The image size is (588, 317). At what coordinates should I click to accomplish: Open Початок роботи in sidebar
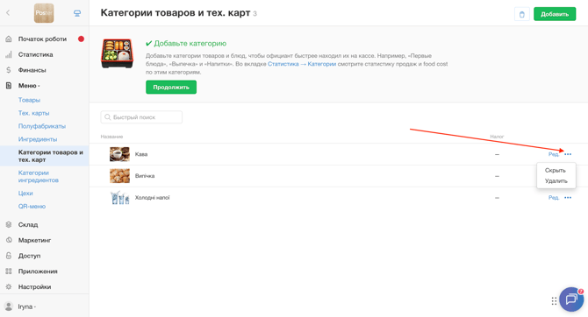click(x=42, y=39)
